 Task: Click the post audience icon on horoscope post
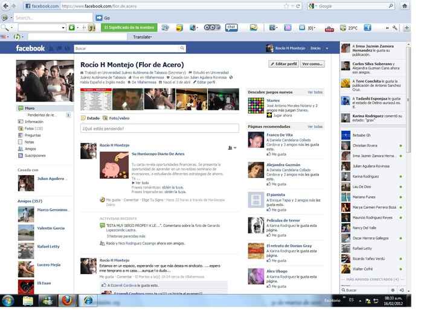point(232,148)
